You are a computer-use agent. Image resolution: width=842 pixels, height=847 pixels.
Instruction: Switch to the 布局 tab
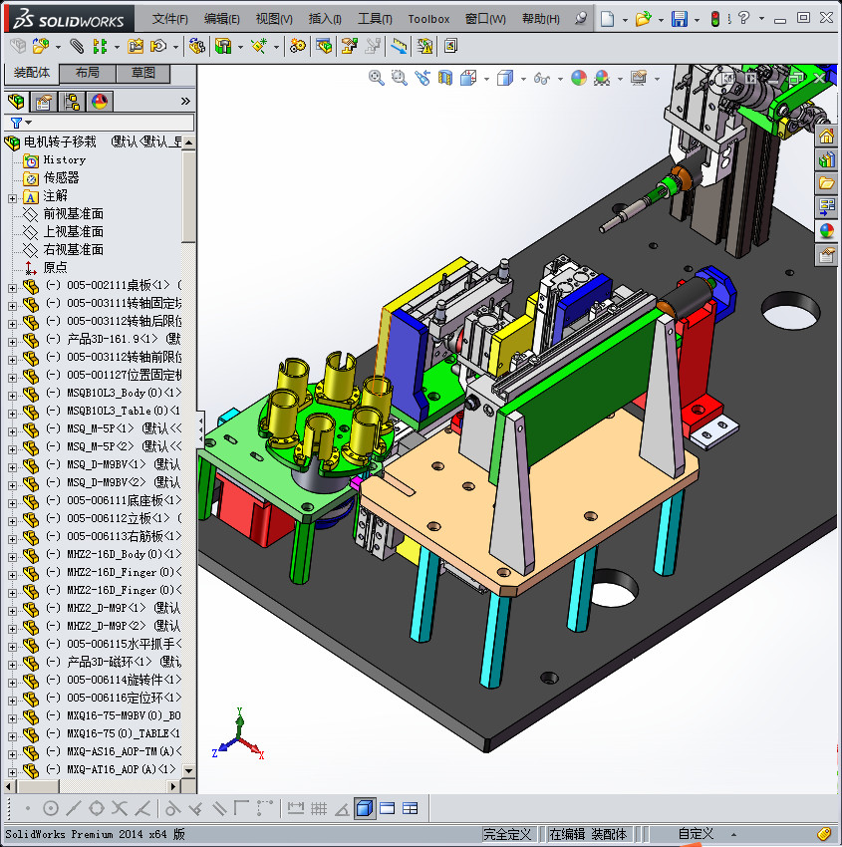[87, 73]
